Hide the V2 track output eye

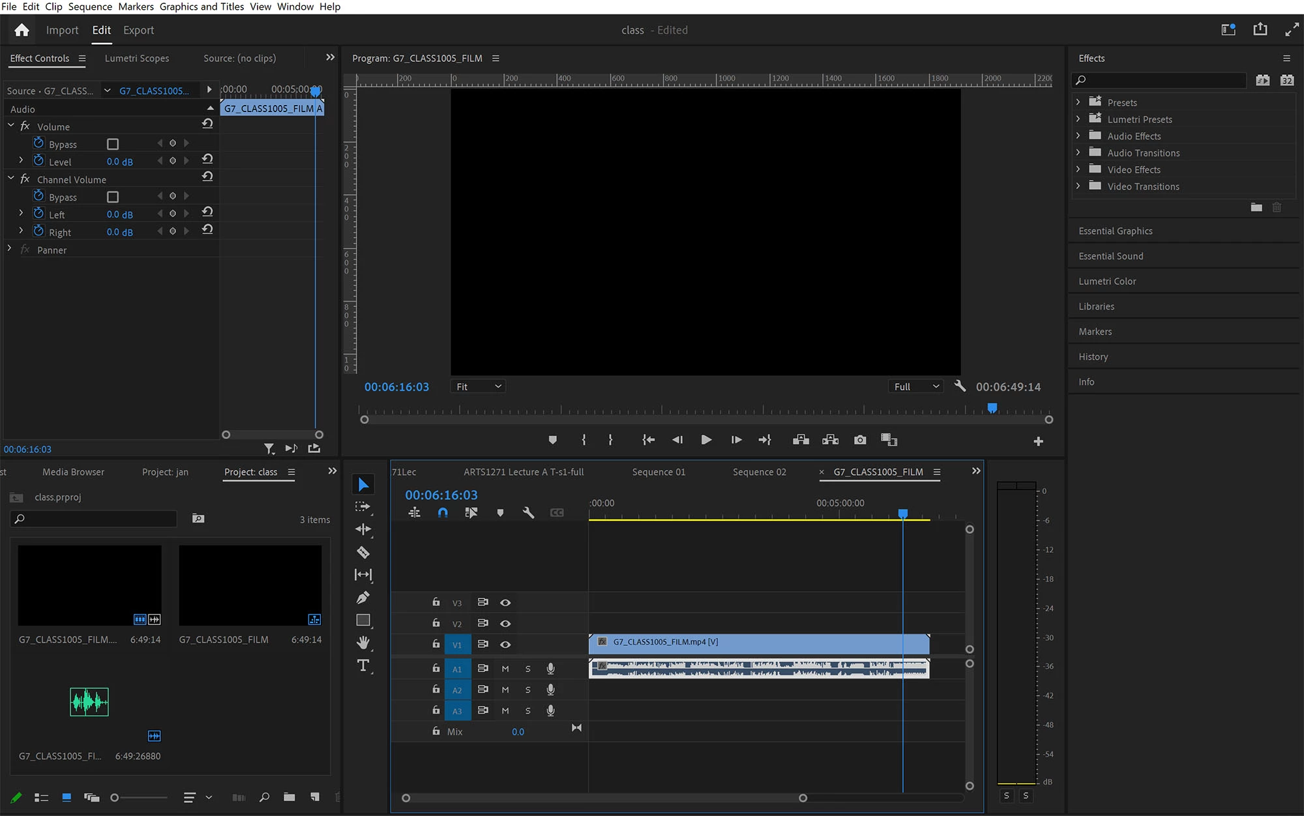[505, 624]
